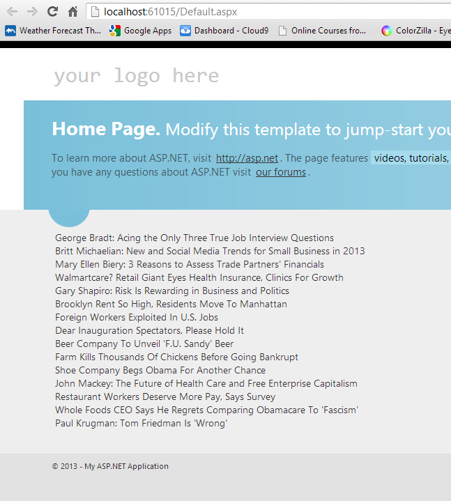The height and width of the screenshot is (501, 451).
Task: Open the ColorZilla - Eye bookmark
Action: point(416,31)
